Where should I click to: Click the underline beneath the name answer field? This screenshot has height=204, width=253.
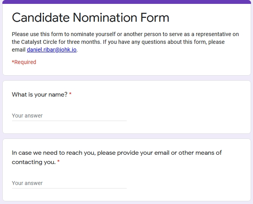pyautogui.click(x=69, y=121)
